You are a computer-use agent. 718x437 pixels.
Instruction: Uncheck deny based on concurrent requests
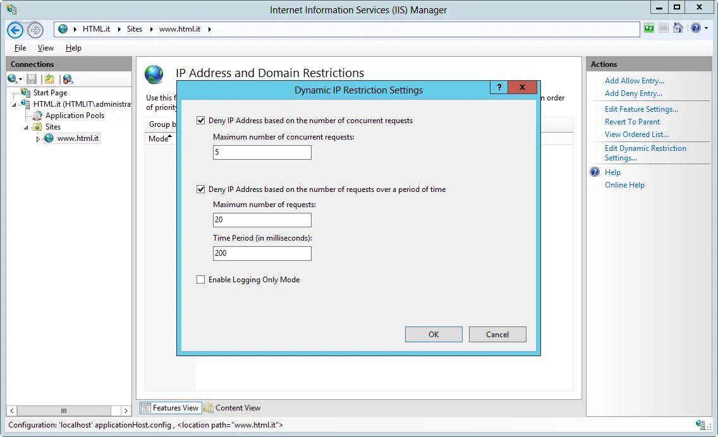tap(200, 121)
